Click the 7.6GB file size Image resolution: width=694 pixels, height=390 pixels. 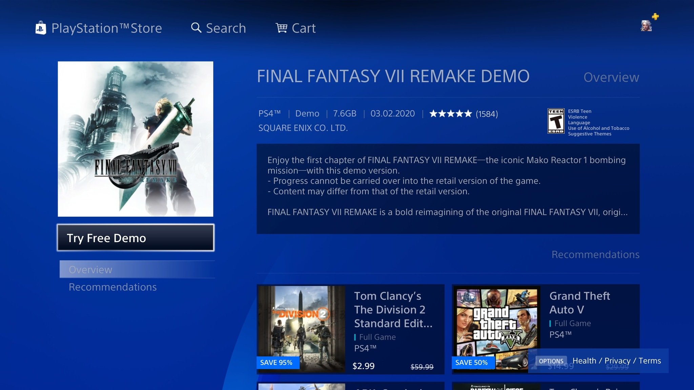click(x=345, y=113)
